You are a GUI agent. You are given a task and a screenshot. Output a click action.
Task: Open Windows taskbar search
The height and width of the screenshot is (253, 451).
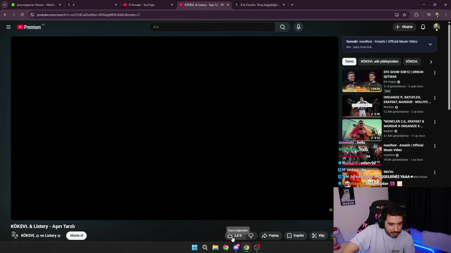click(205, 247)
